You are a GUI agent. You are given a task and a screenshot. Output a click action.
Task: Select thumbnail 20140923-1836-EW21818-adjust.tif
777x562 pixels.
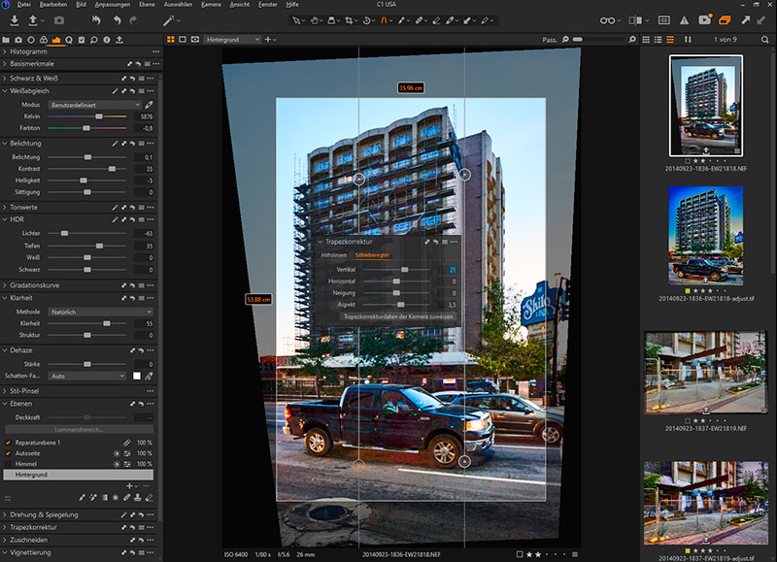tap(706, 236)
